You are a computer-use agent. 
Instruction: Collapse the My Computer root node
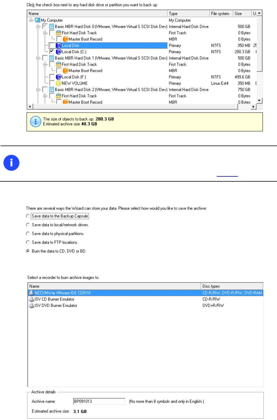tap(31, 20)
